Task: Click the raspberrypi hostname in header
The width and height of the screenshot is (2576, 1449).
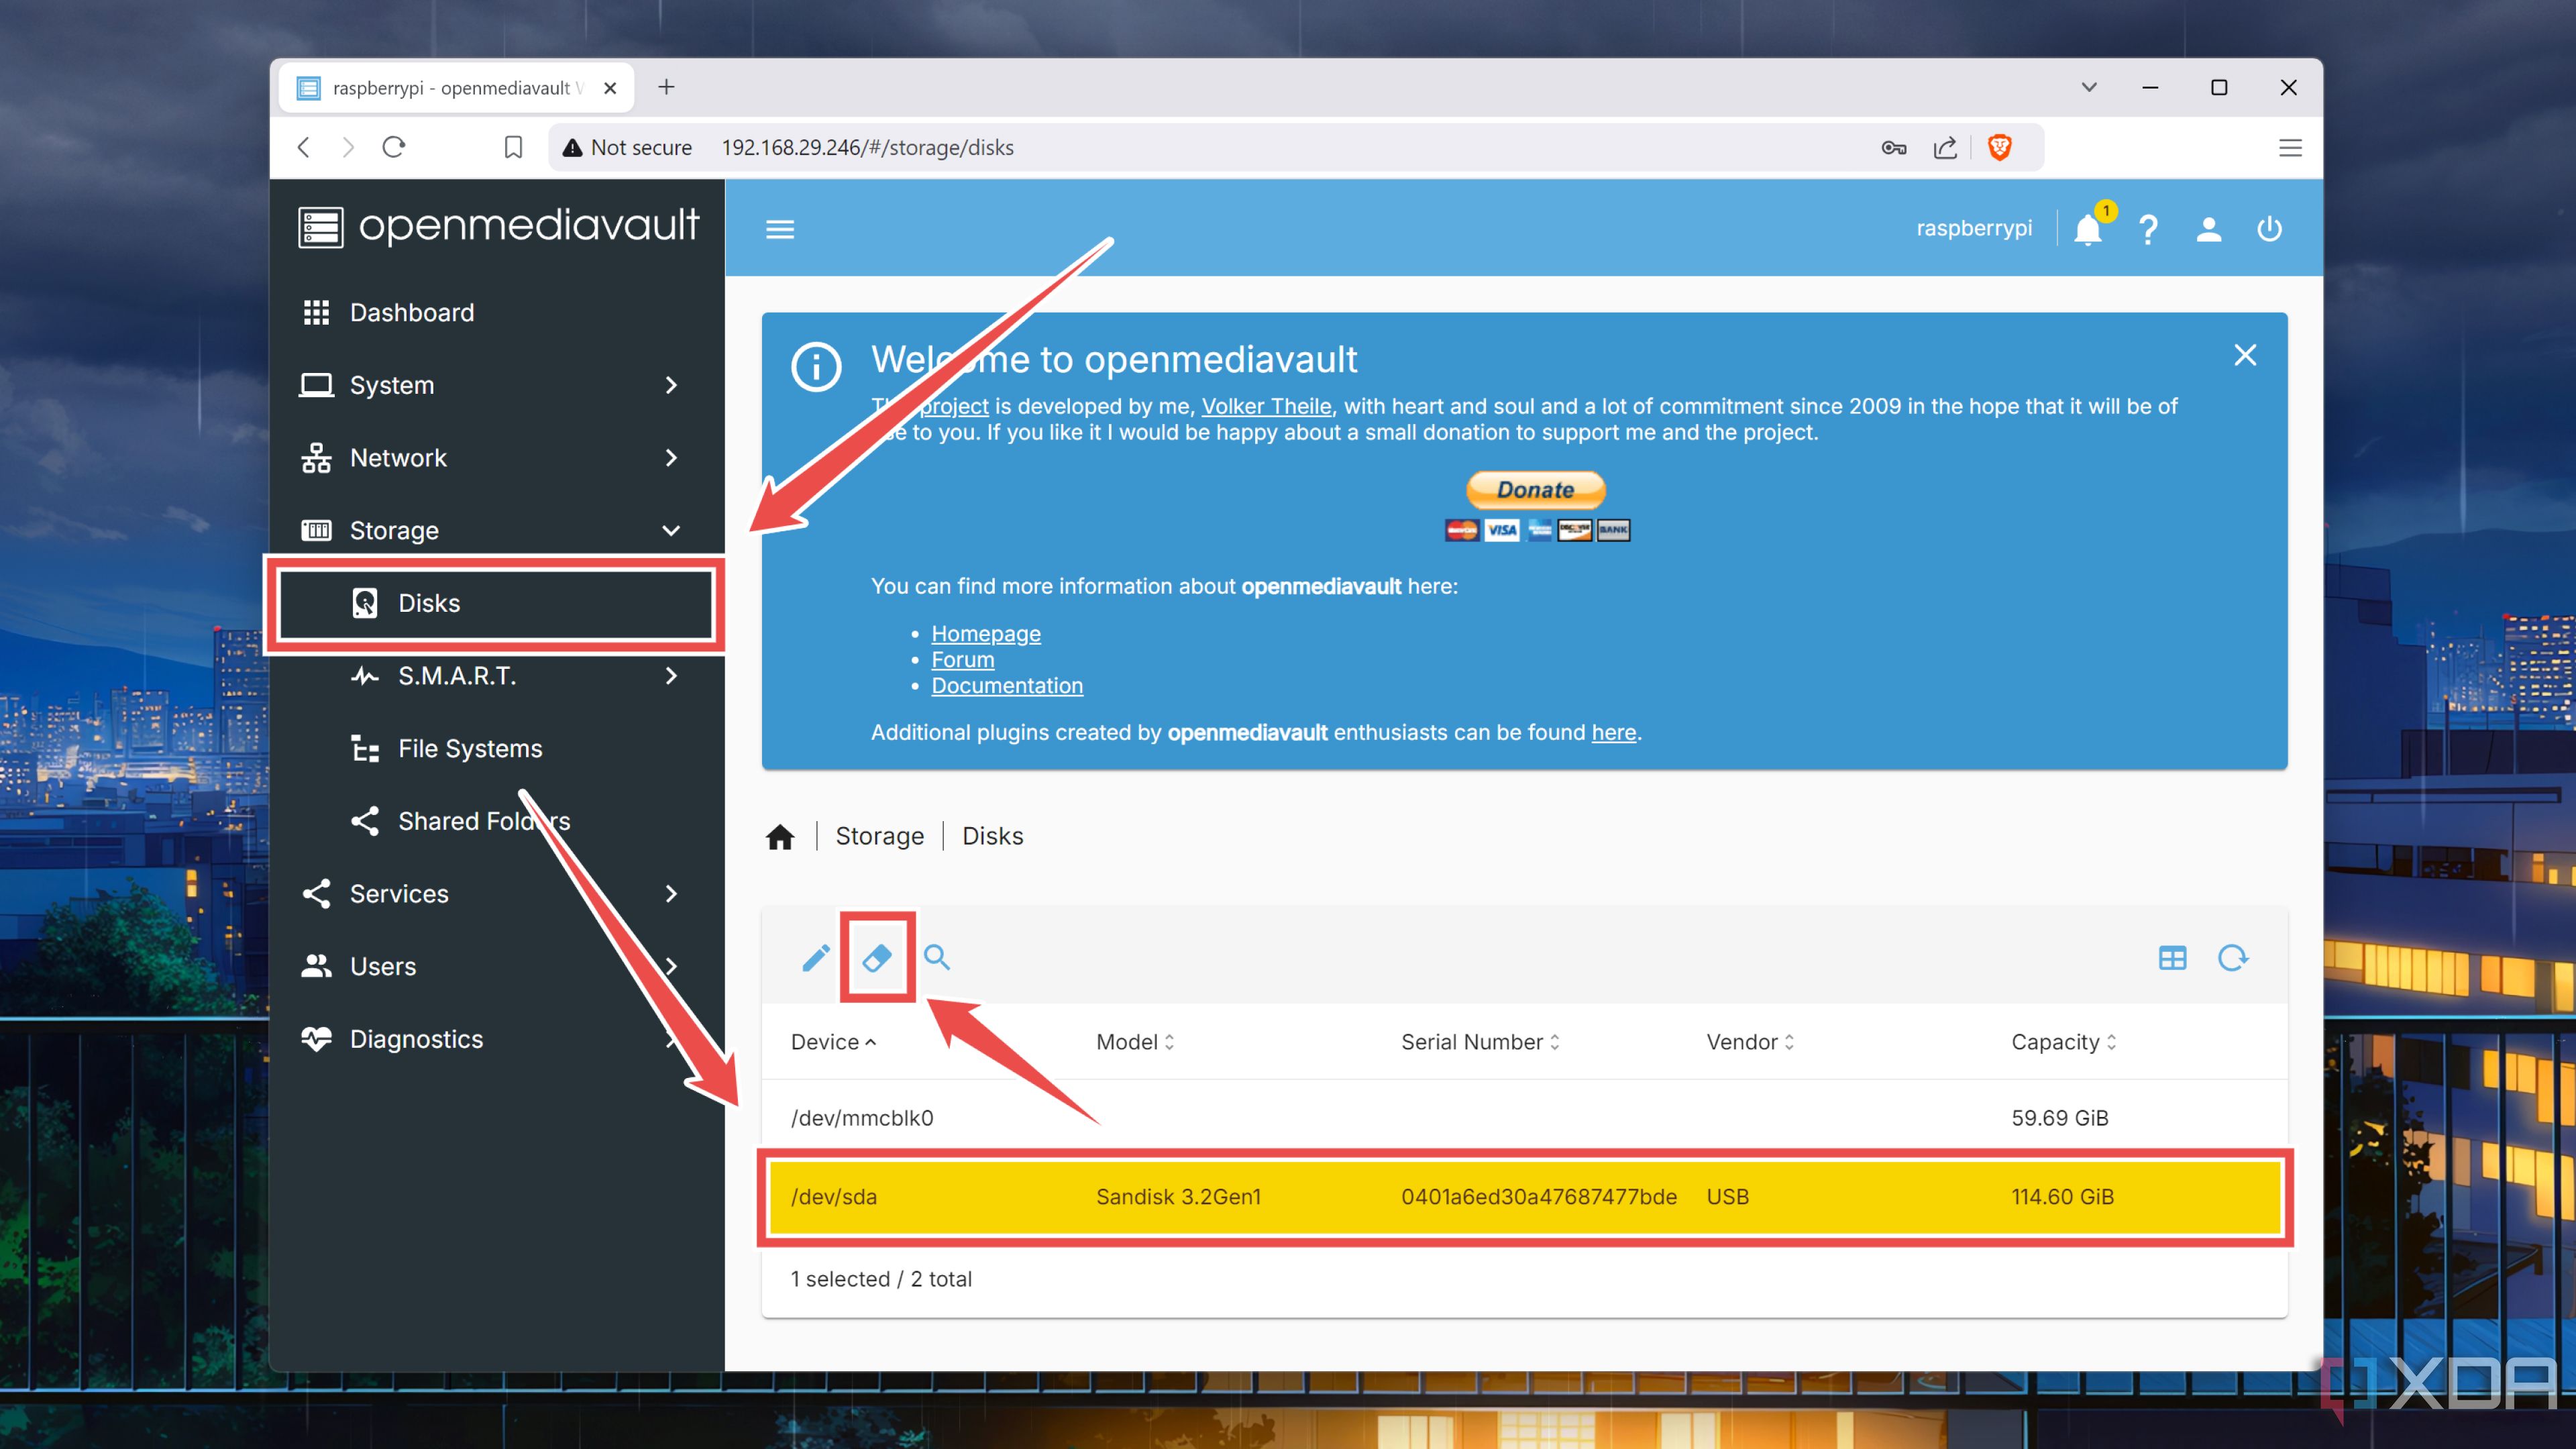Action: point(1974,228)
